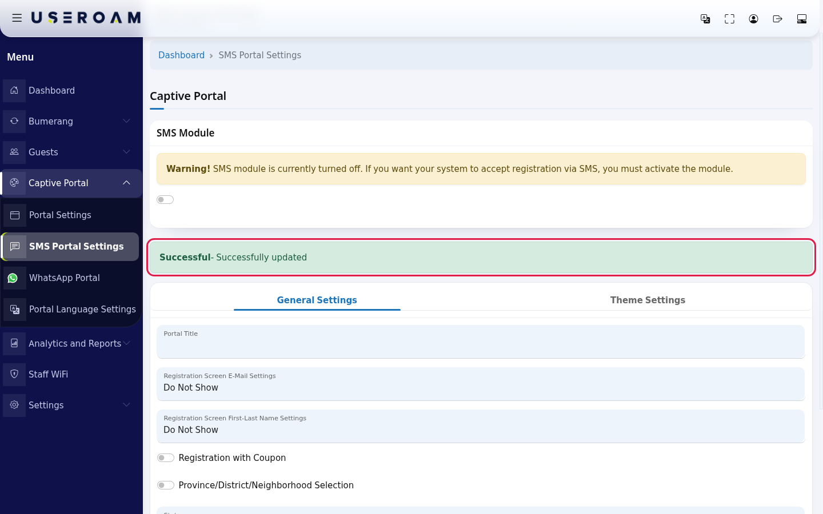Click the page vertical scrollbar
Screen dimensions: 823x514
point(821,220)
